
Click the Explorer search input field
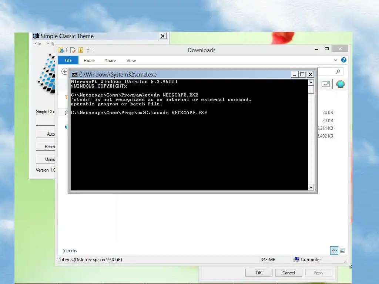tap(330, 71)
